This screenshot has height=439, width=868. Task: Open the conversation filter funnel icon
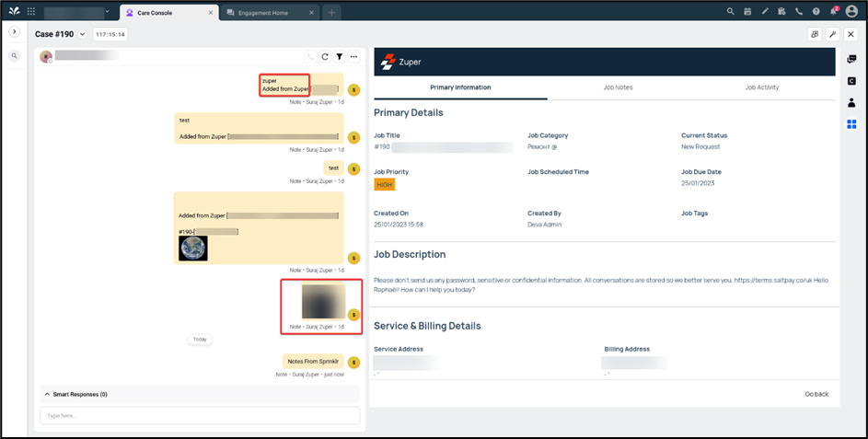pyautogui.click(x=340, y=56)
